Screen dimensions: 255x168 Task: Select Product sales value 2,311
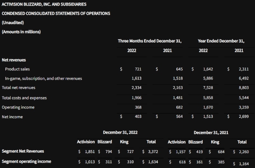click(x=244, y=69)
